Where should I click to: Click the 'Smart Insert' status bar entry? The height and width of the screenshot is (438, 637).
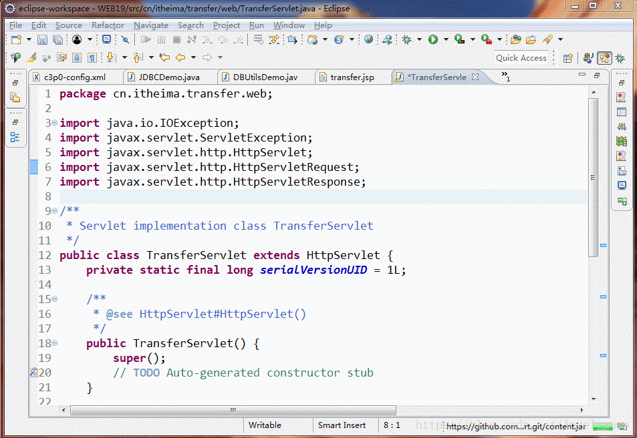(x=342, y=425)
